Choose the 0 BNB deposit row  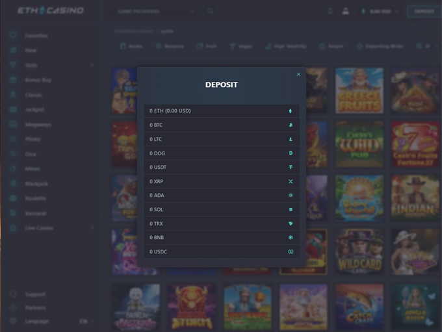click(221, 238)
